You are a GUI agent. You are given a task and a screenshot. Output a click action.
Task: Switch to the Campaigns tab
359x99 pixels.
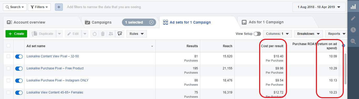102,22
